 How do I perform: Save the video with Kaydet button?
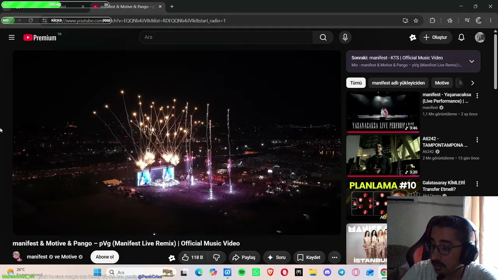coord(309,257)
